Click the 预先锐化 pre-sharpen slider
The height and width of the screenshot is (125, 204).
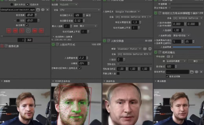click(134, 64)
